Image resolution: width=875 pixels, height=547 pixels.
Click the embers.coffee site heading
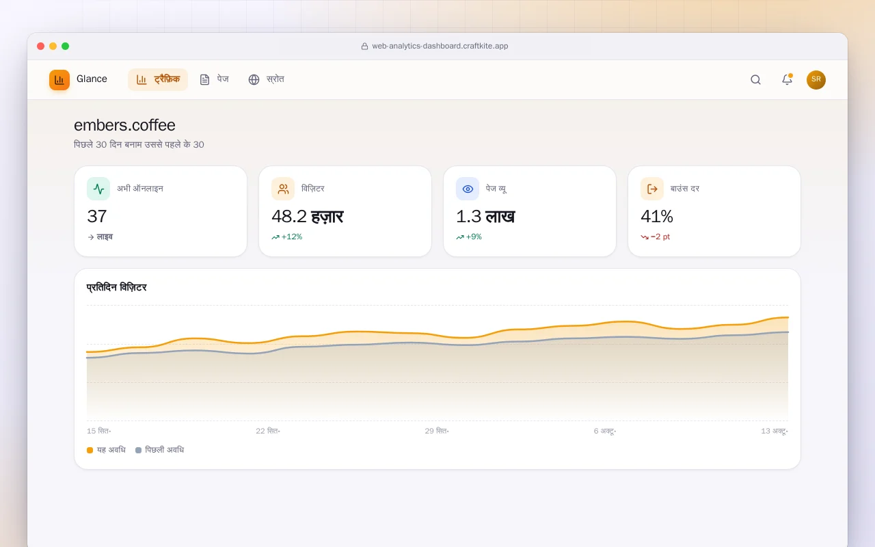(124, 125)
